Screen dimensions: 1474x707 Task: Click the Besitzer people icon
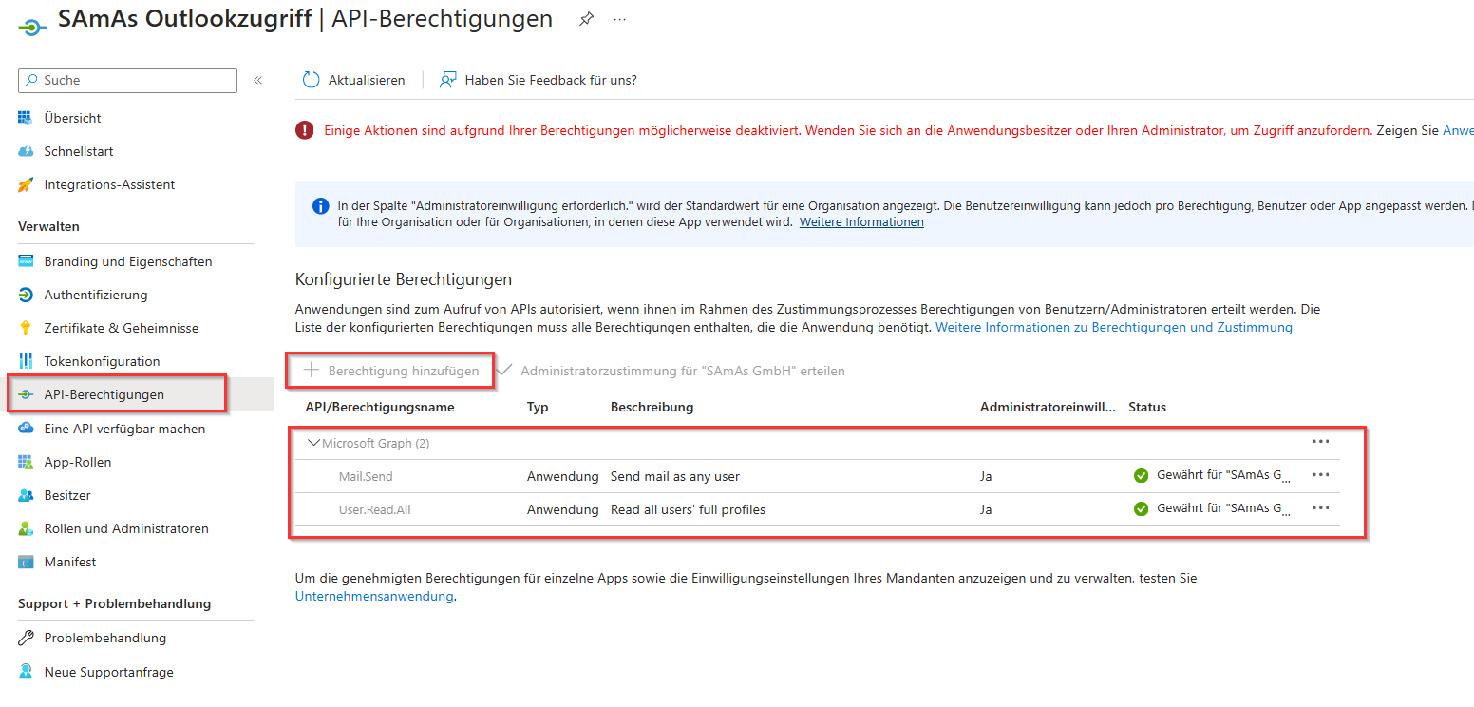[26, 495]
